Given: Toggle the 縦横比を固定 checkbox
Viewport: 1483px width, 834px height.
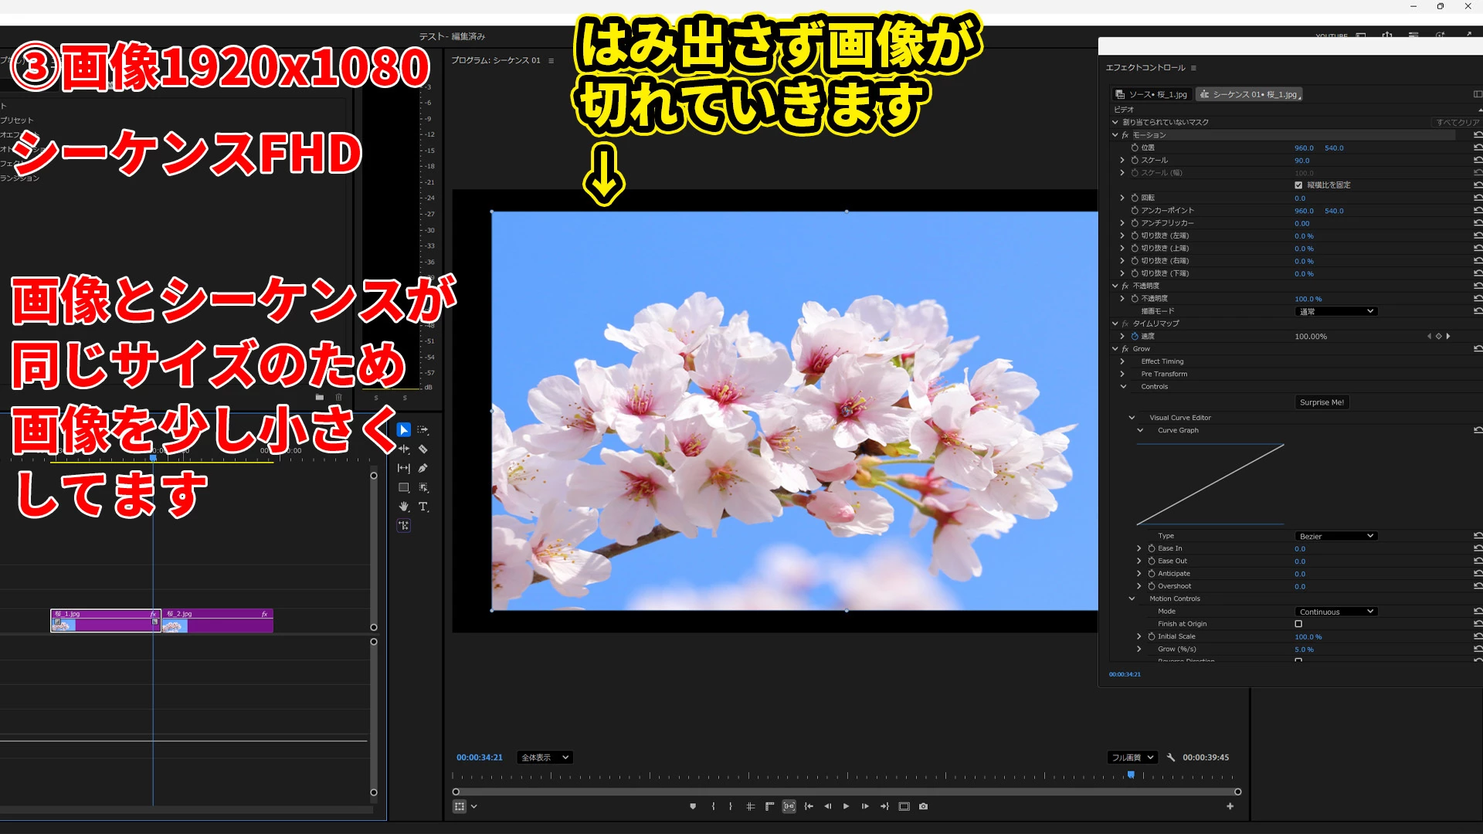Looking at the screenshot, I should pyautogui.click(x=1298, y=185).
